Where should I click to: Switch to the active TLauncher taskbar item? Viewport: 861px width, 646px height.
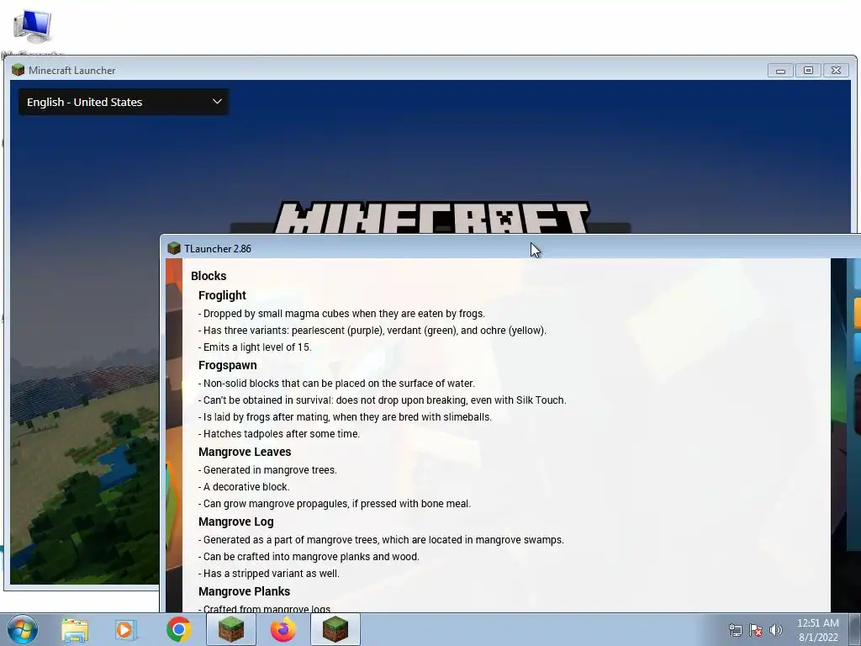coord(335,629)
